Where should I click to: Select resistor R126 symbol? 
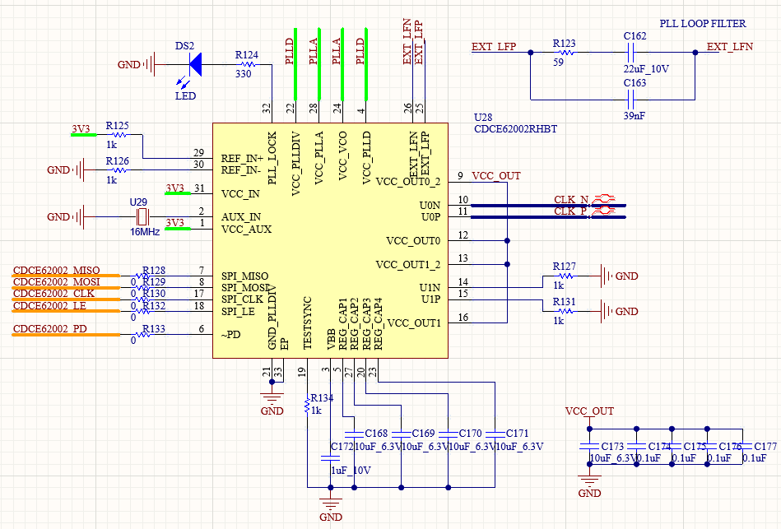(118, 169)
